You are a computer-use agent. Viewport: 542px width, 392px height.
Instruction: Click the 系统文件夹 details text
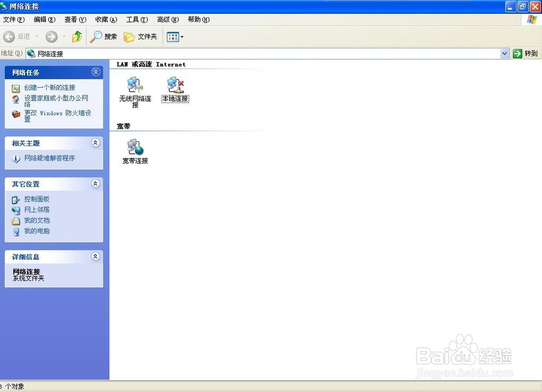coord(28,278)
